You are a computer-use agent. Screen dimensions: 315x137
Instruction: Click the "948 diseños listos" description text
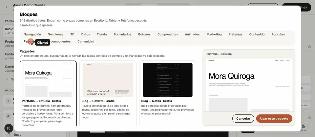click(83, 23)
